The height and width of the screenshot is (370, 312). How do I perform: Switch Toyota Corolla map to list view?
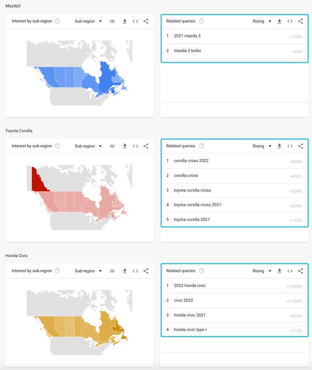[x=112, y=146]
